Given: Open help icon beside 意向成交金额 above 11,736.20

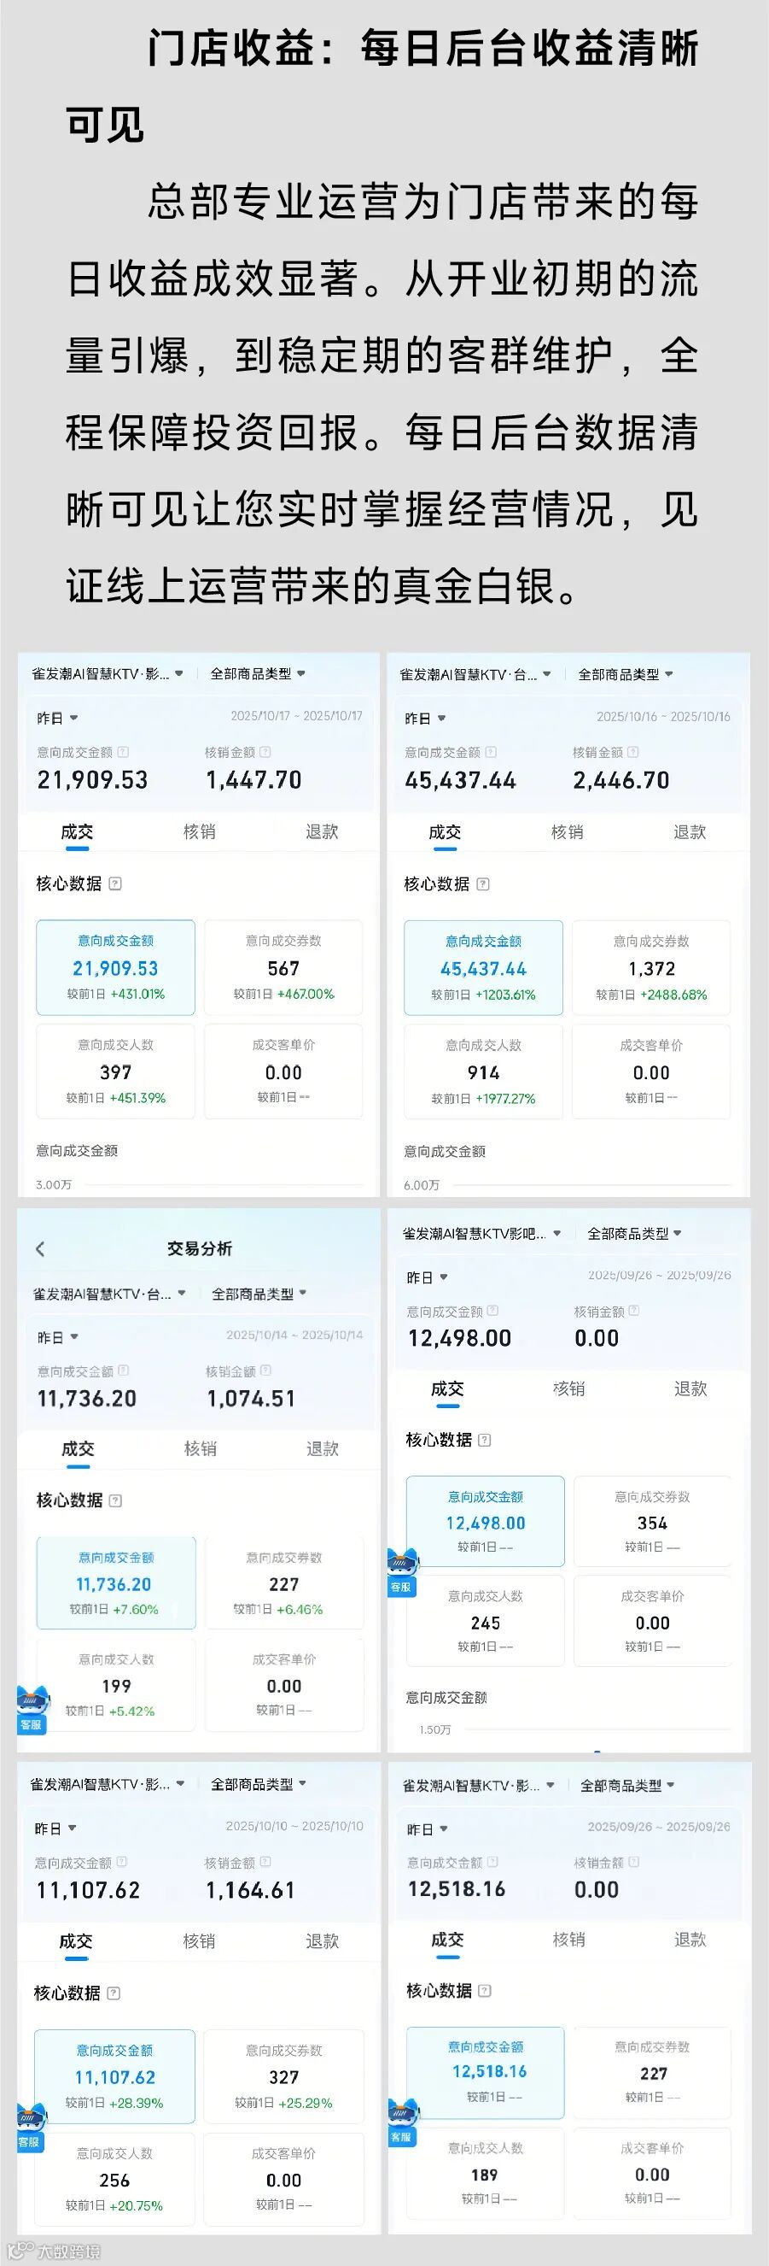Looking at the screenshot, I should point(124,1371).
